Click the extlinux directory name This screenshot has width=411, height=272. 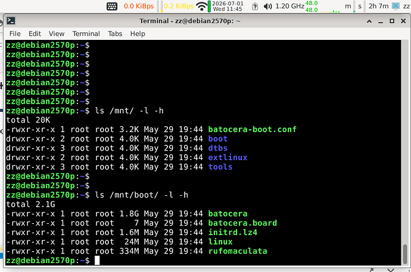coord(228,158)
